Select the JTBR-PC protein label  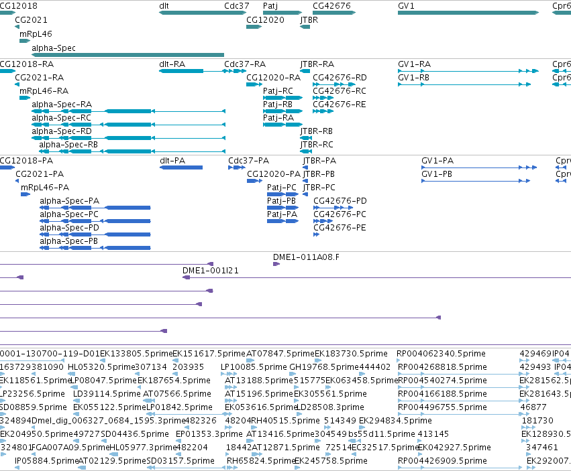pos(319,188)
